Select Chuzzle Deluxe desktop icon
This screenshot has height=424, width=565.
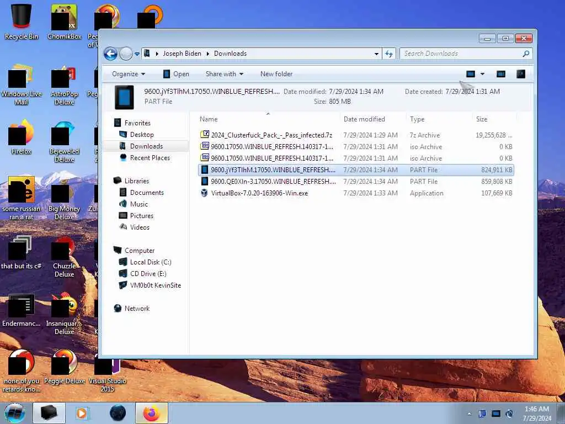coord(65,257)
